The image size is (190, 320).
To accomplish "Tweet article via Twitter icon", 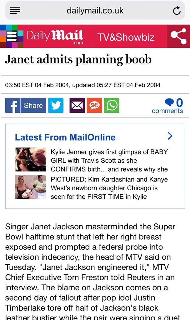I will (x=56, y=105).
